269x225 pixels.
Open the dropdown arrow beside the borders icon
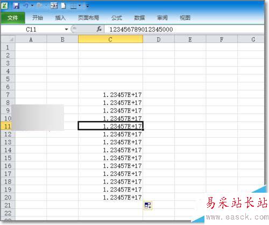(80, 6)
